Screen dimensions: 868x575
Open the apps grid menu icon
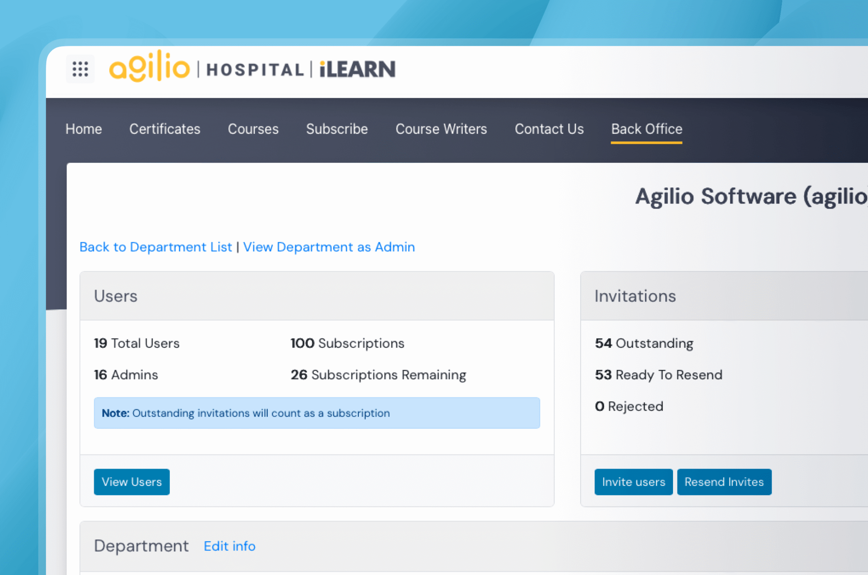(80, 69)
